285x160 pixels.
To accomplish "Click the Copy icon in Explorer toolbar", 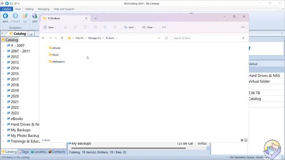I will click(x=75, y=27).
